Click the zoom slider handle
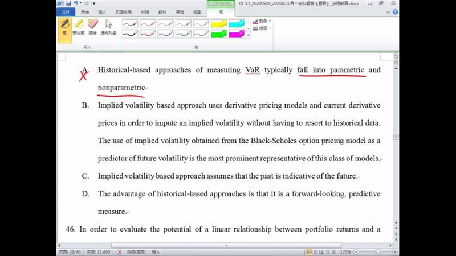This screenshot has height=256, width=456. (x=378, y=252)
